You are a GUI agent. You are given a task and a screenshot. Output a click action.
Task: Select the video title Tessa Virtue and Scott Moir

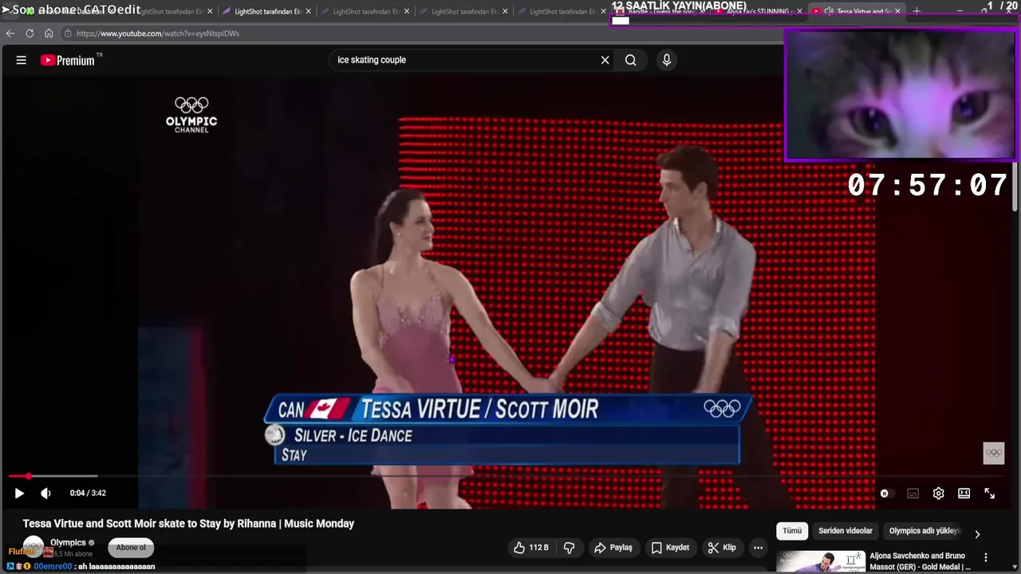[x=188, y=524]
